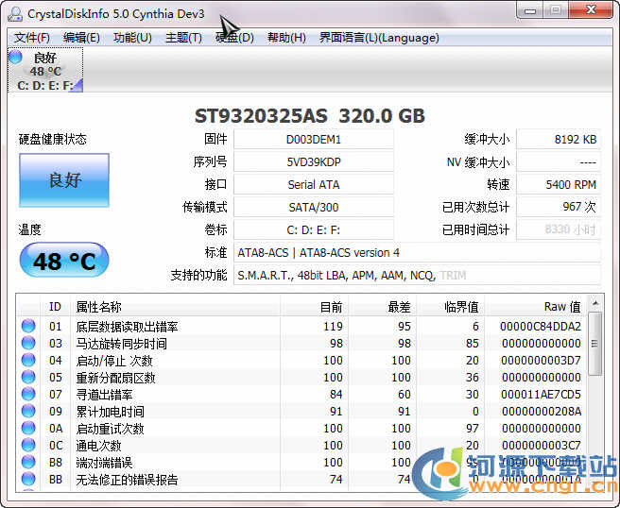Click the blue status orb in disk tab
This screenshot has height=508, width=620.
coord(16,58)
